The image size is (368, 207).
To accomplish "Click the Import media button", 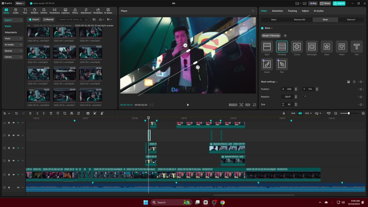I will (x=34, y=20).
